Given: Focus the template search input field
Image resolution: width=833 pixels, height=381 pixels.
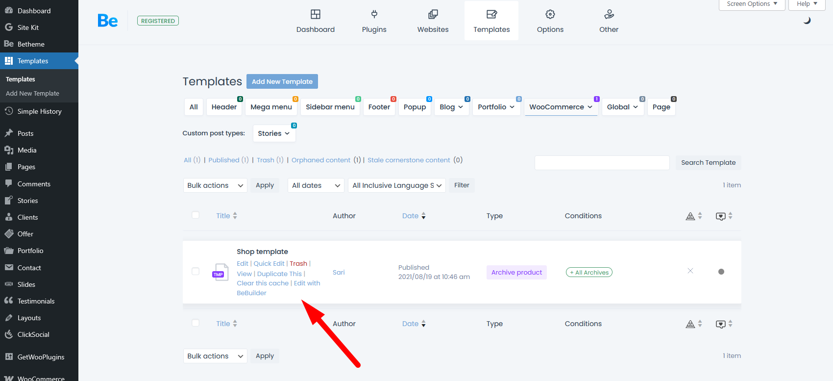Looking at the screenshot, I should (x=602, y=163).
